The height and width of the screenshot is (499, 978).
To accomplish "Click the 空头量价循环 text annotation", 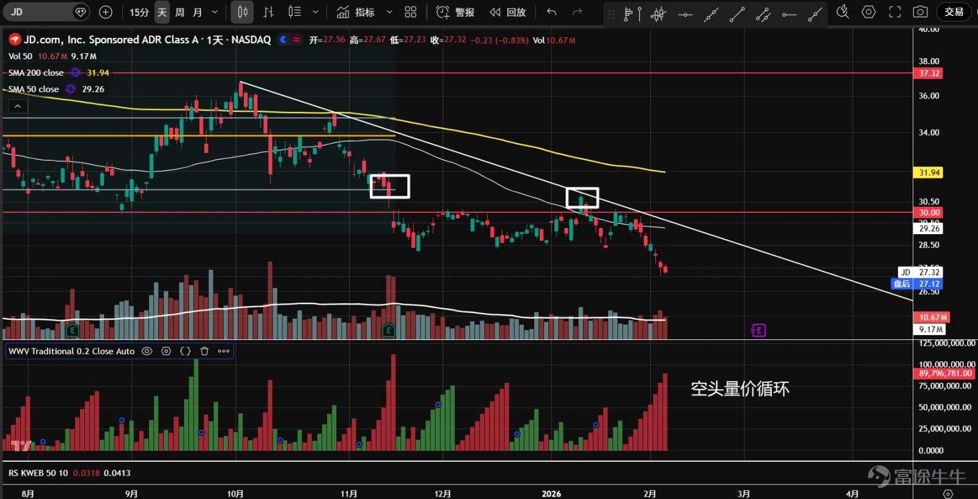I will tap(740, 389).
